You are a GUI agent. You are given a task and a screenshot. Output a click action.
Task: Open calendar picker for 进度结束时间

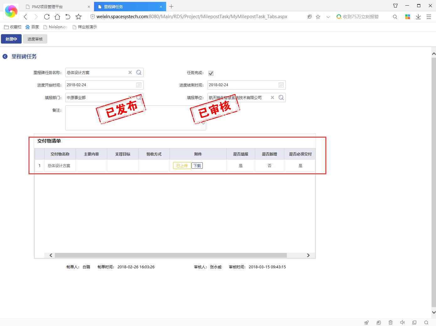(x=281, y=85)
